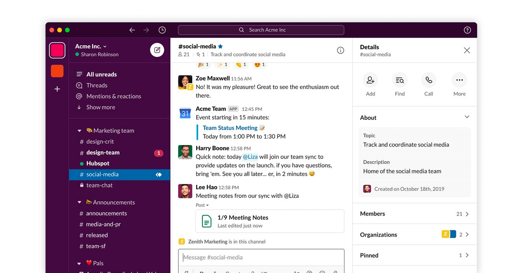Edit the Description field in About
This screenshot has height=273, width=522.
415,167
